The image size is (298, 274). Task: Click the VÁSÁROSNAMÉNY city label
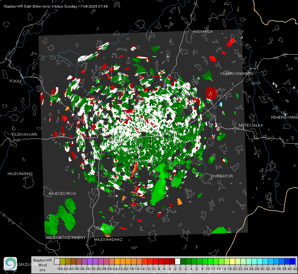237,73
